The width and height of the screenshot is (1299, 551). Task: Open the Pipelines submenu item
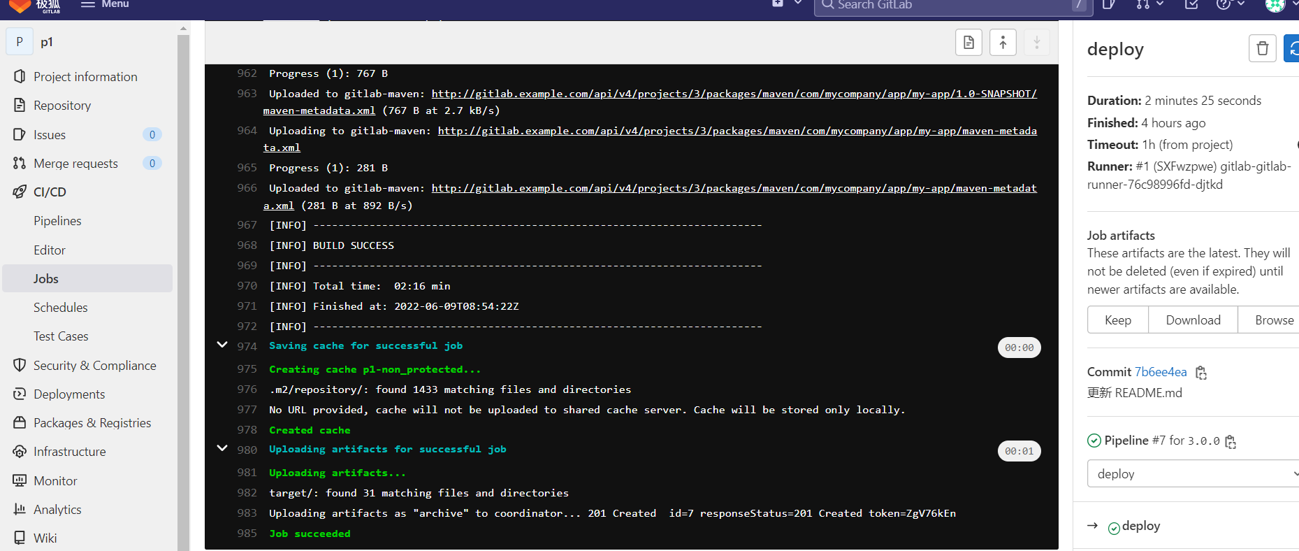pyautogui.click(x=57, y=221)
